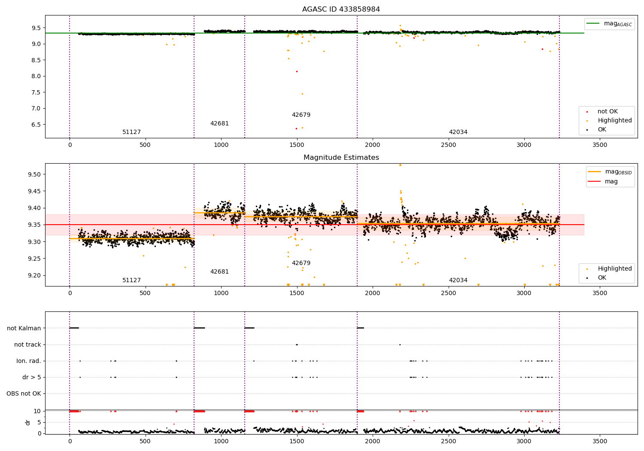Select the orange mag OBSID legend line
The width and height of the screenshot is (644, 451).
[594, 172]
